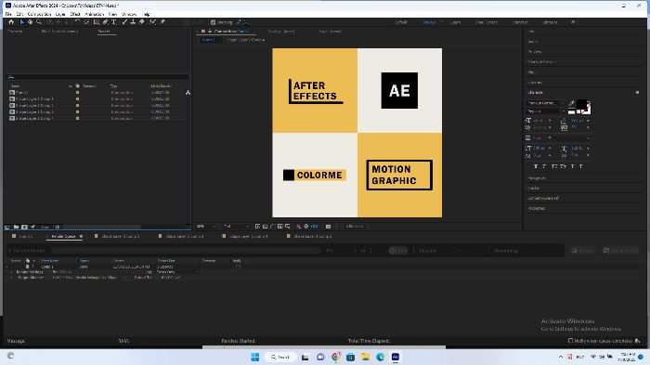Open the Log dropdown in render queue
This screenshot has height=365, width=650.
pyautogui.click(x=177, y=272)
